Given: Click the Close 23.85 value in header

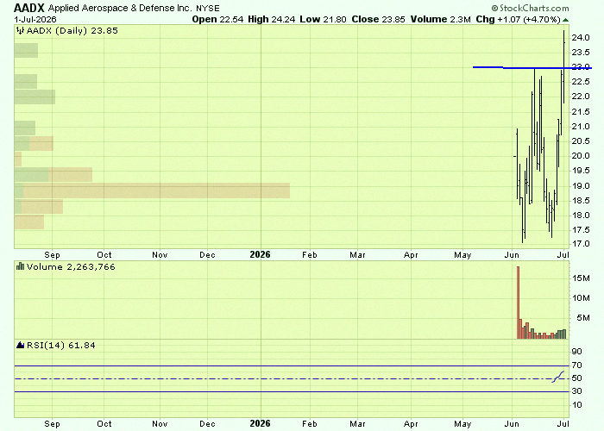Looking at the screenshot, I should 378,19.
